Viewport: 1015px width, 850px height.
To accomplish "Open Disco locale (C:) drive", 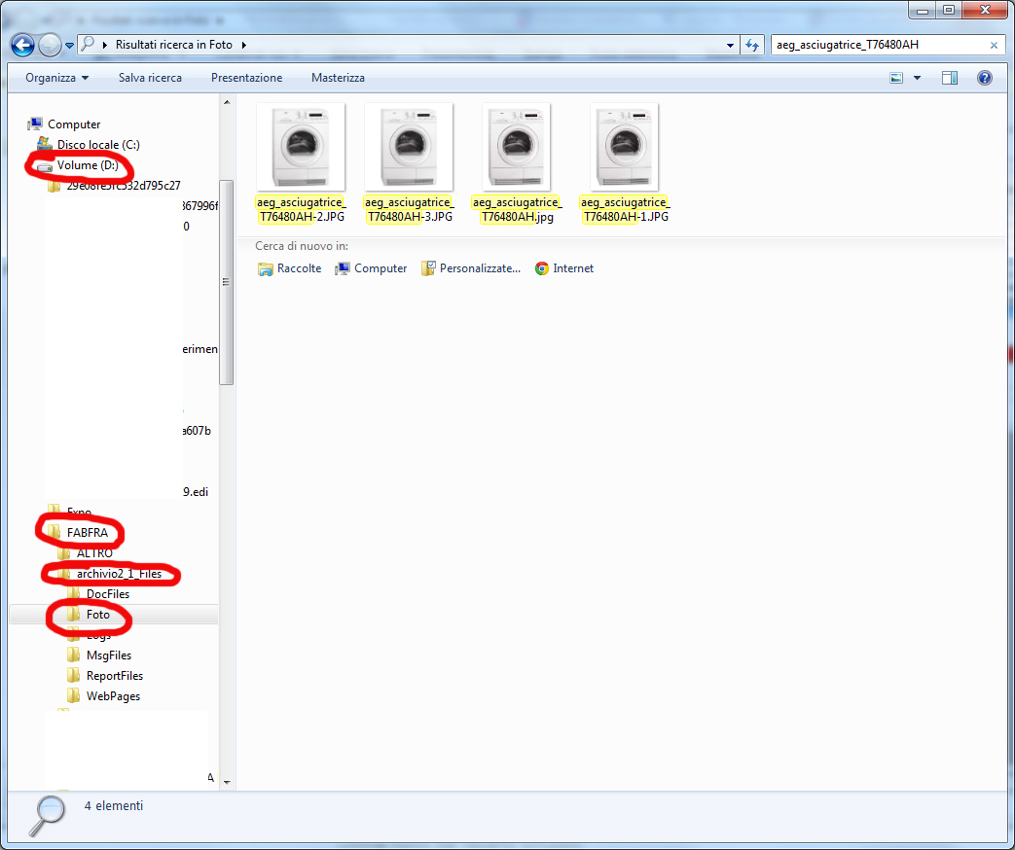I will tap(98, 145).
